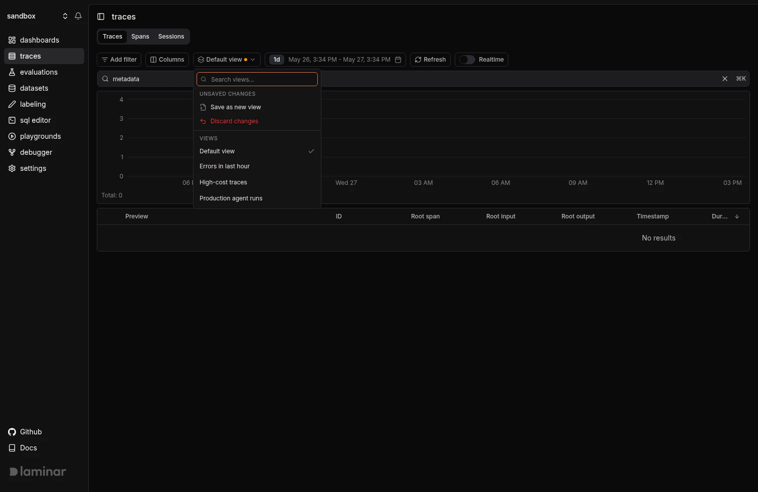Click the ID column header
758x492 pixels.
point(339,216)
